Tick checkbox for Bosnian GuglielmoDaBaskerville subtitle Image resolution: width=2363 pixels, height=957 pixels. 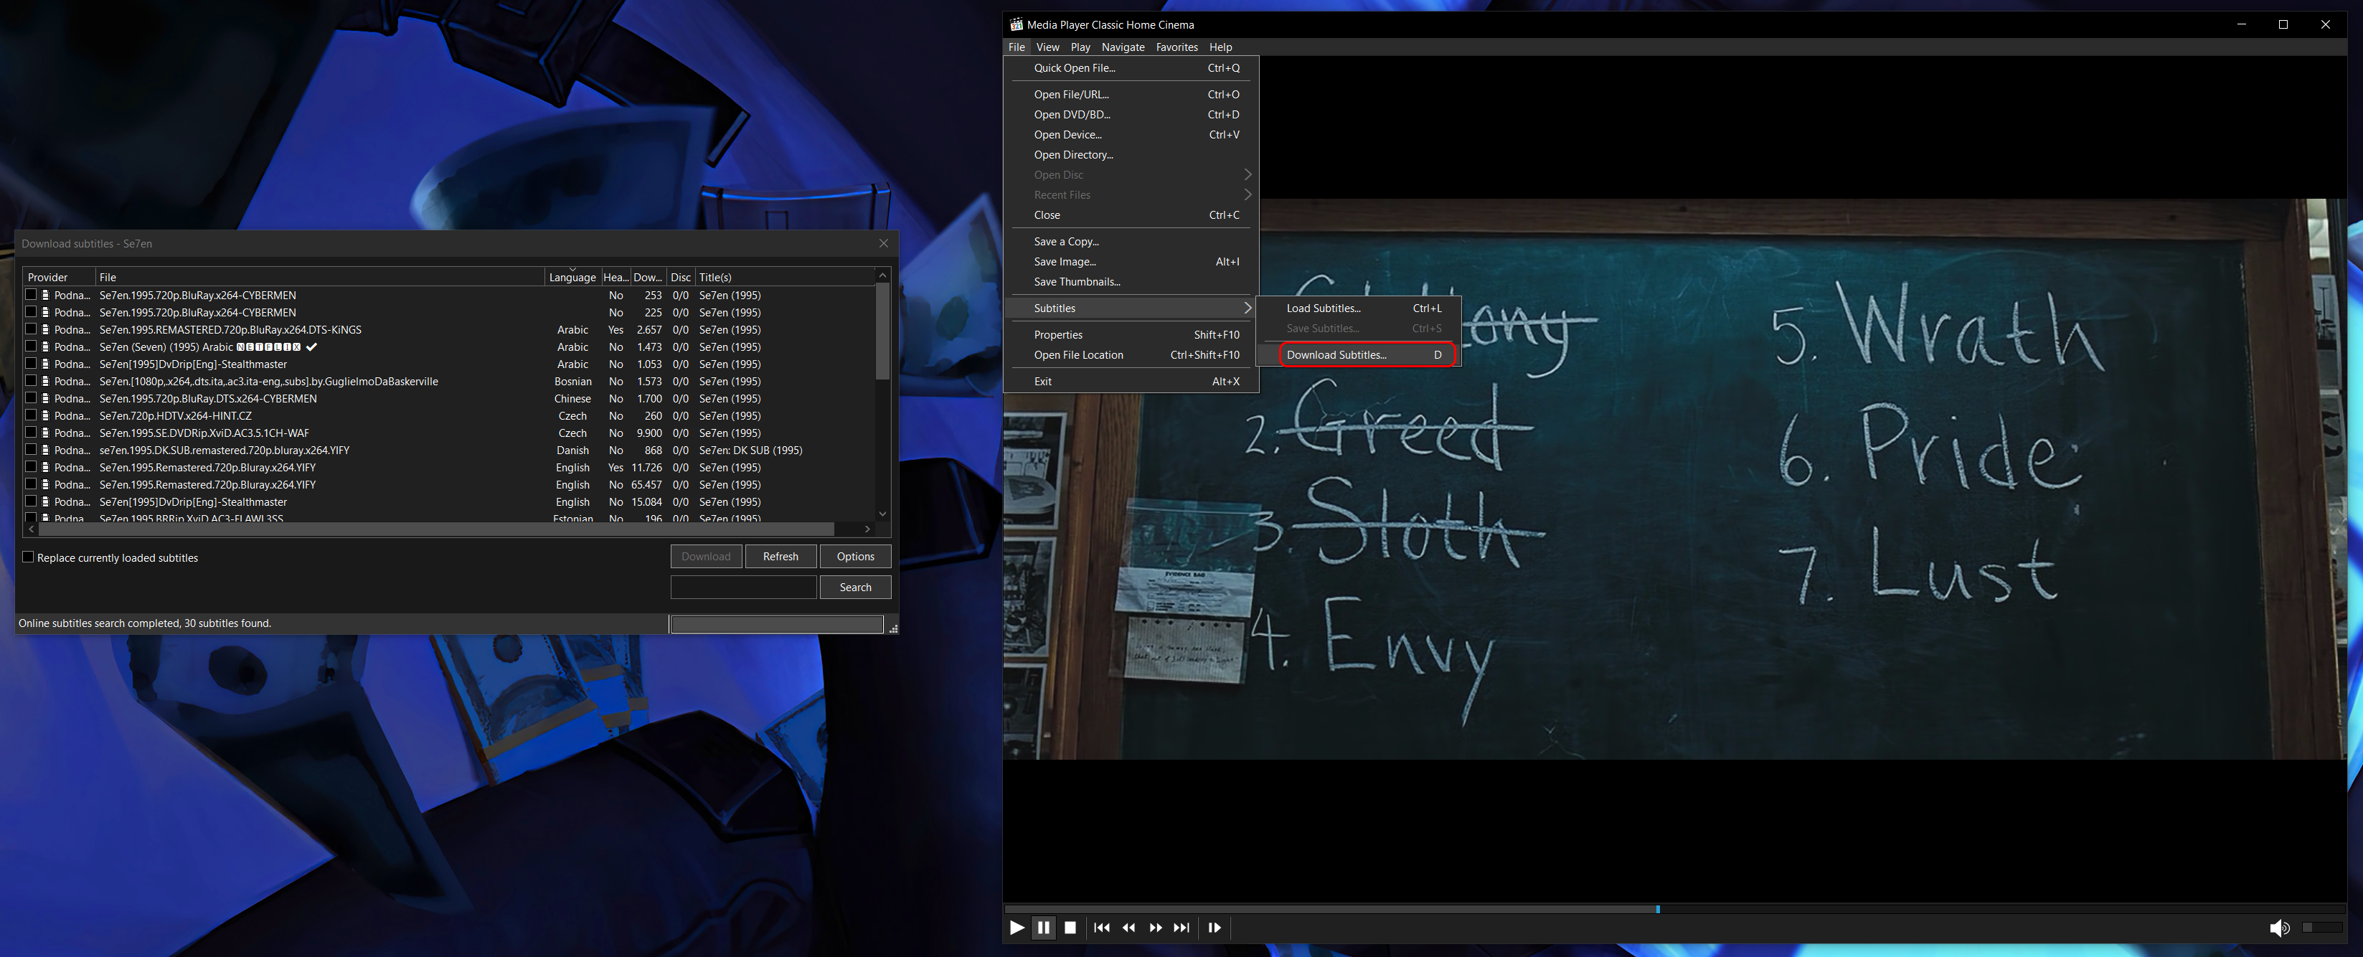[30, 381]
